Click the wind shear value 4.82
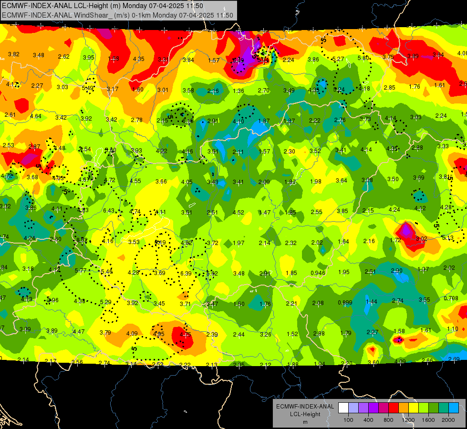This screenshot has height=429, width=467. click(187, 243)
